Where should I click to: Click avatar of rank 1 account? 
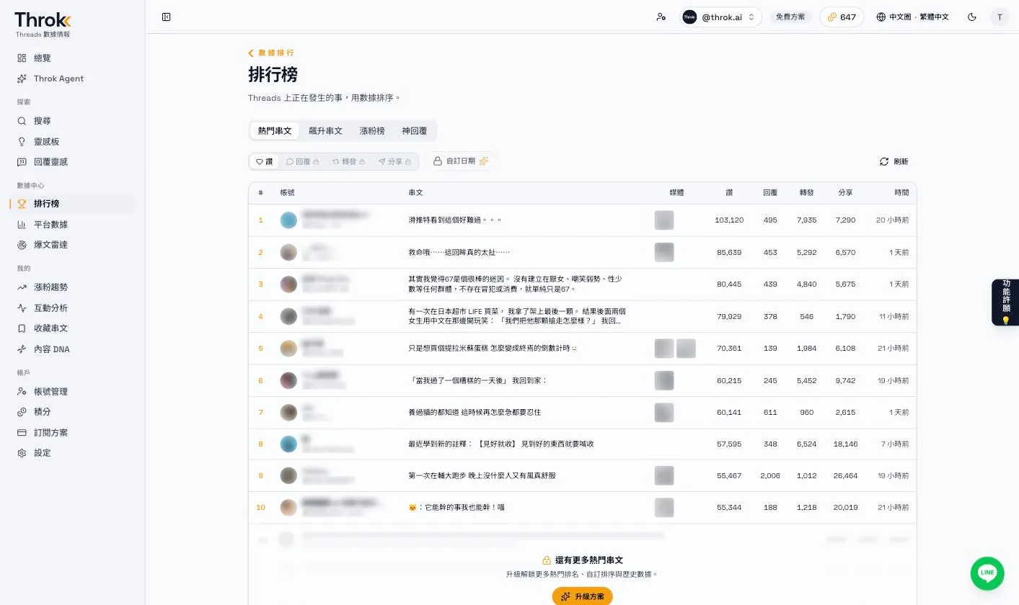coord(288,220)
